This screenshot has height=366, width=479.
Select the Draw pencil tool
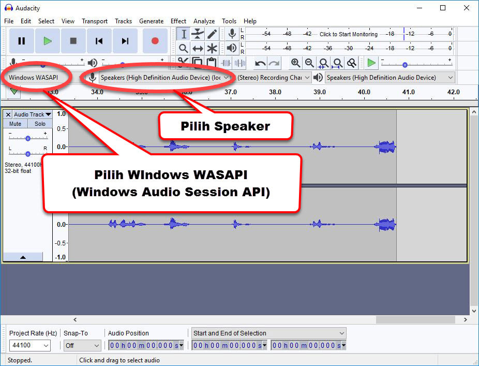(212, 34)
